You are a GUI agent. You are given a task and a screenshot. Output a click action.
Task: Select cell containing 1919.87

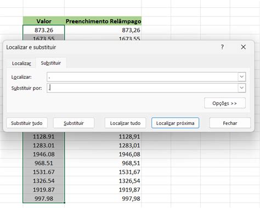click(44, 189)
